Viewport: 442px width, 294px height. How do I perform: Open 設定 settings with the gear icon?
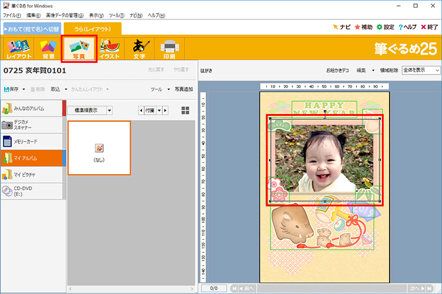pyautogui.click(x=385, y=27)
